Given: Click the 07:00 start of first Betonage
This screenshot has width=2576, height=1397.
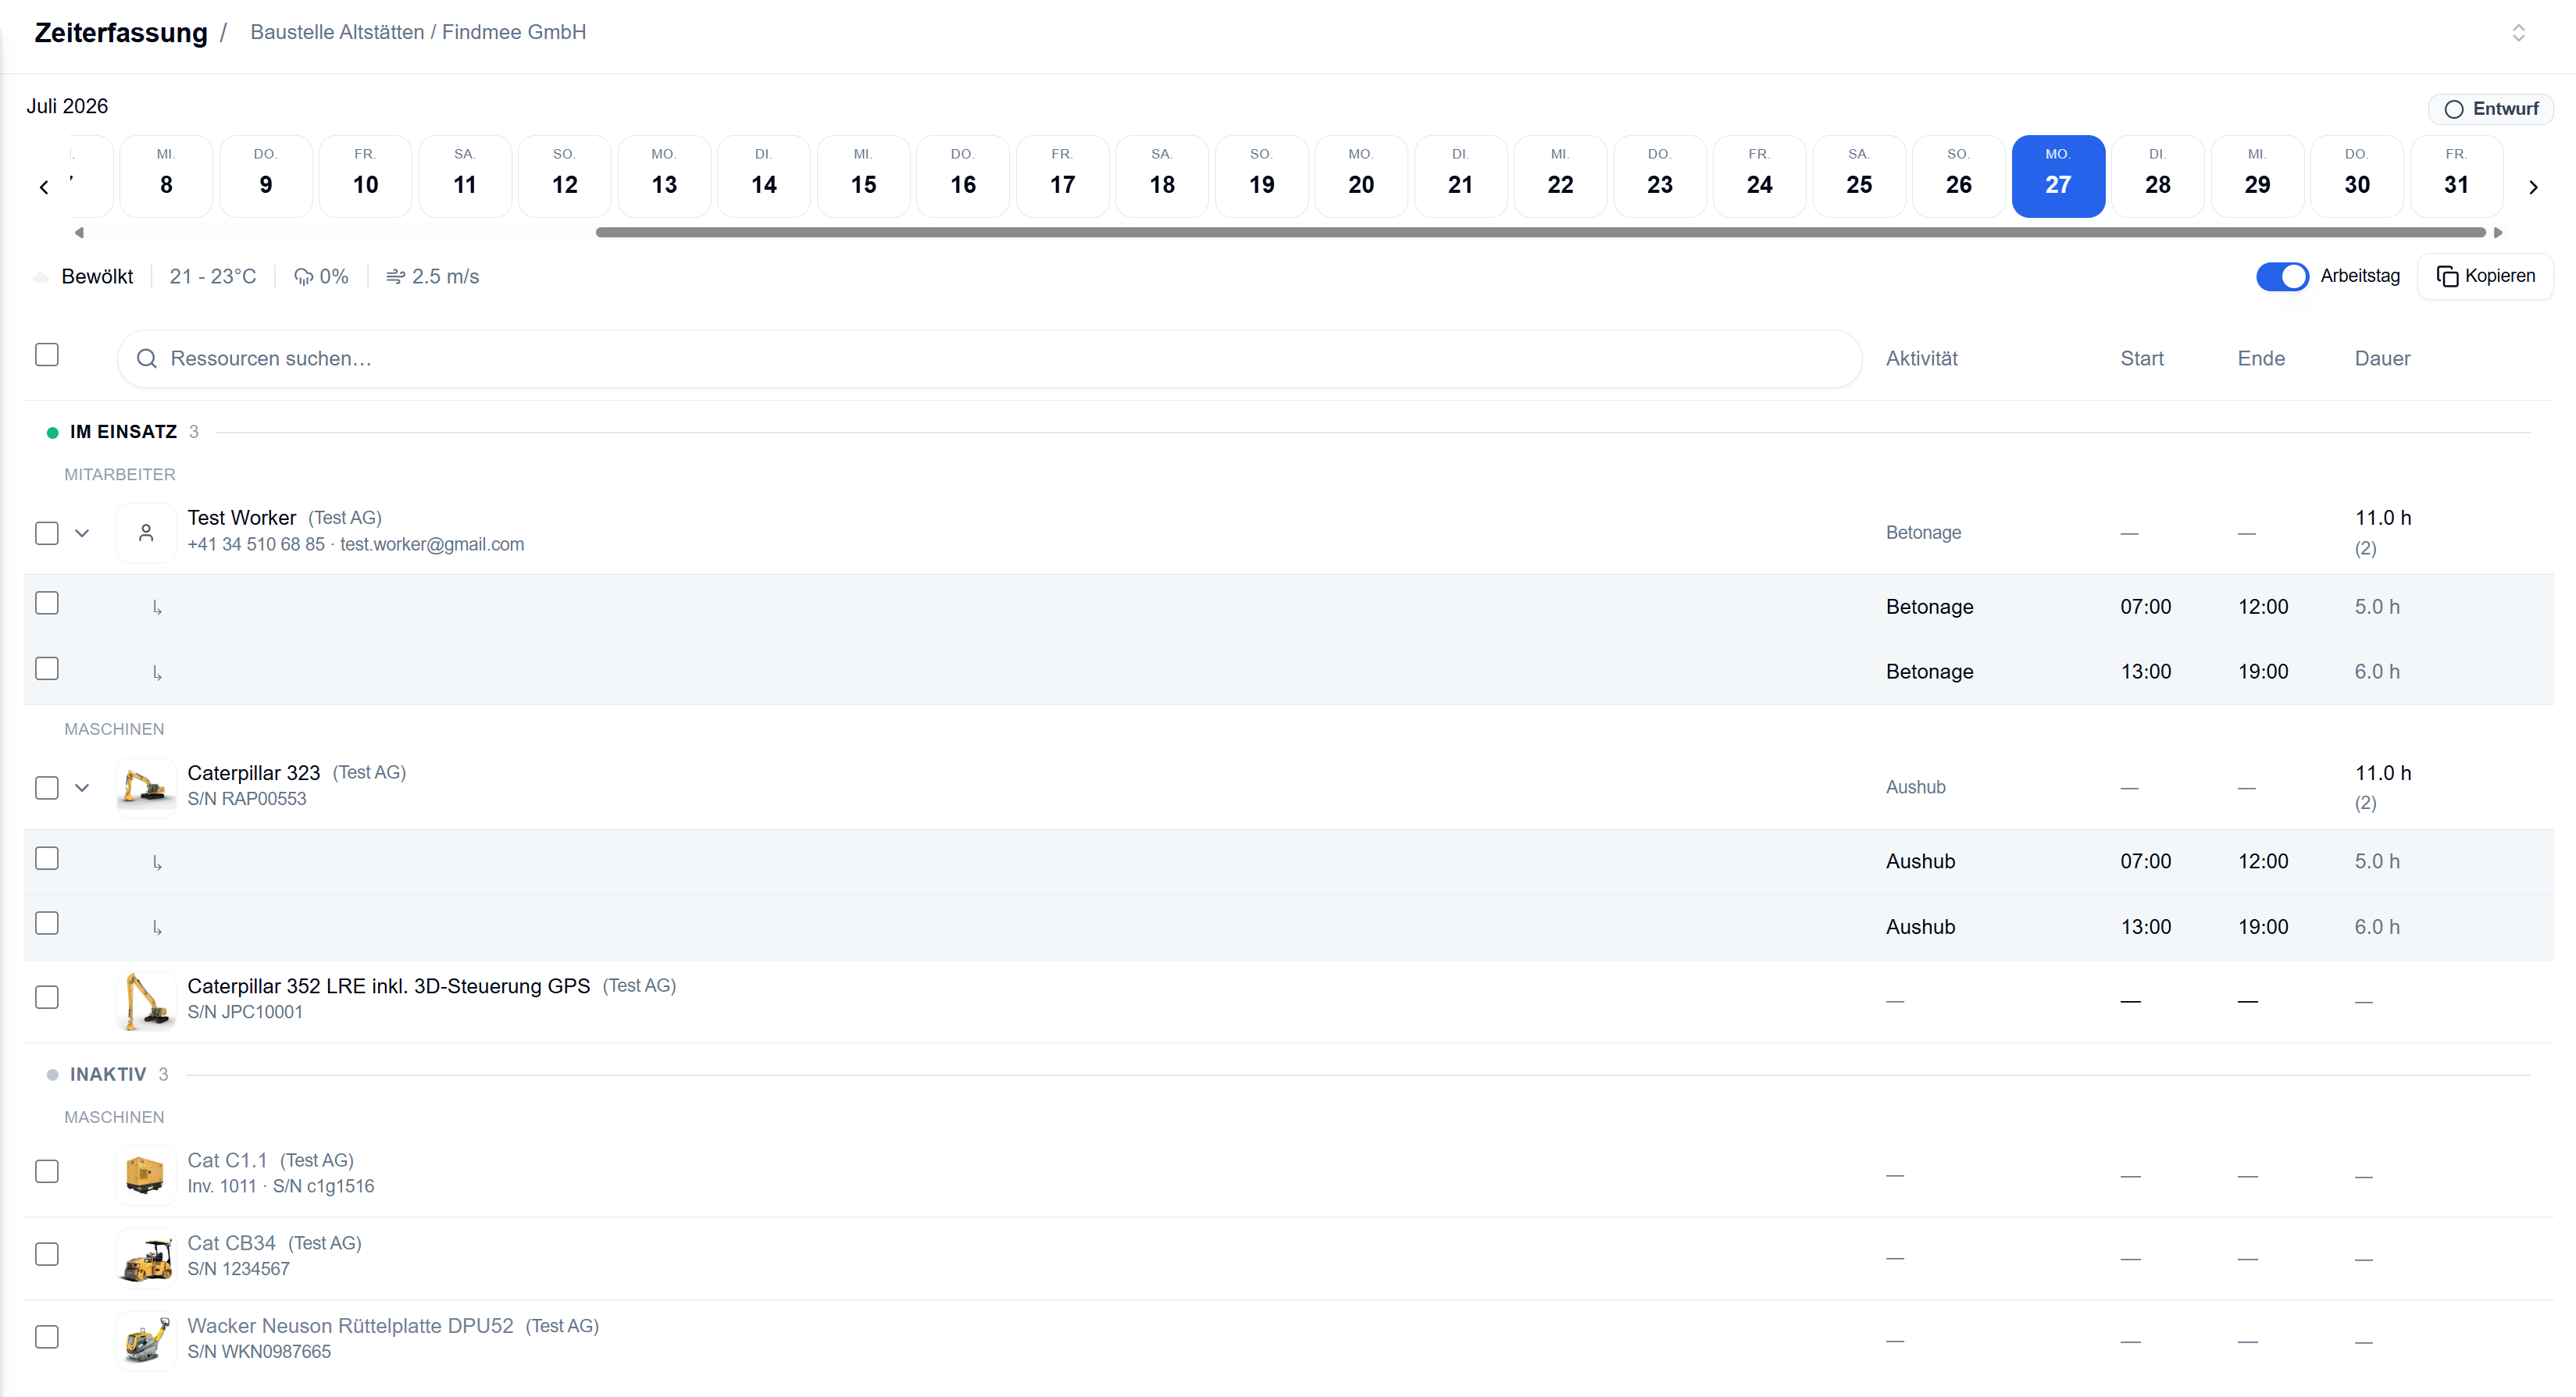Looking at the screenshot, I should coord(2146,607).
